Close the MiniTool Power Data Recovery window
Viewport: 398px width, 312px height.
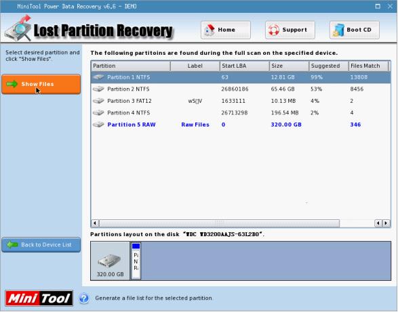tap(390, 6)
